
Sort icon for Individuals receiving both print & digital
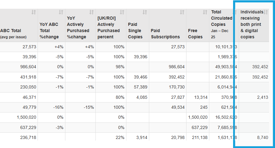point(266,12)
